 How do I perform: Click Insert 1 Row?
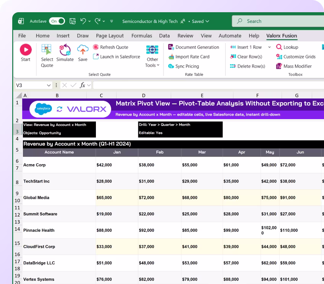(246, 47)
